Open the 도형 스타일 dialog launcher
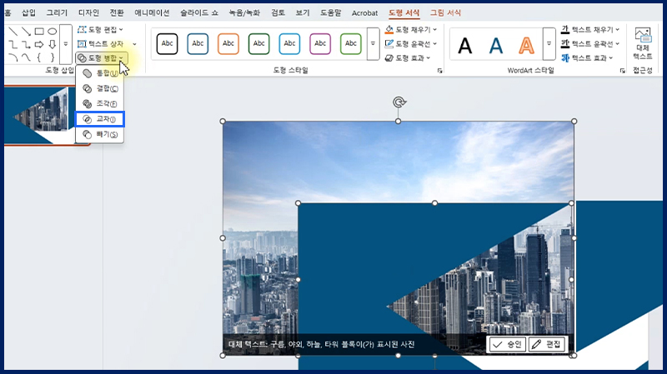The width and height of the screenshot is (667, 374). (440, 71)
